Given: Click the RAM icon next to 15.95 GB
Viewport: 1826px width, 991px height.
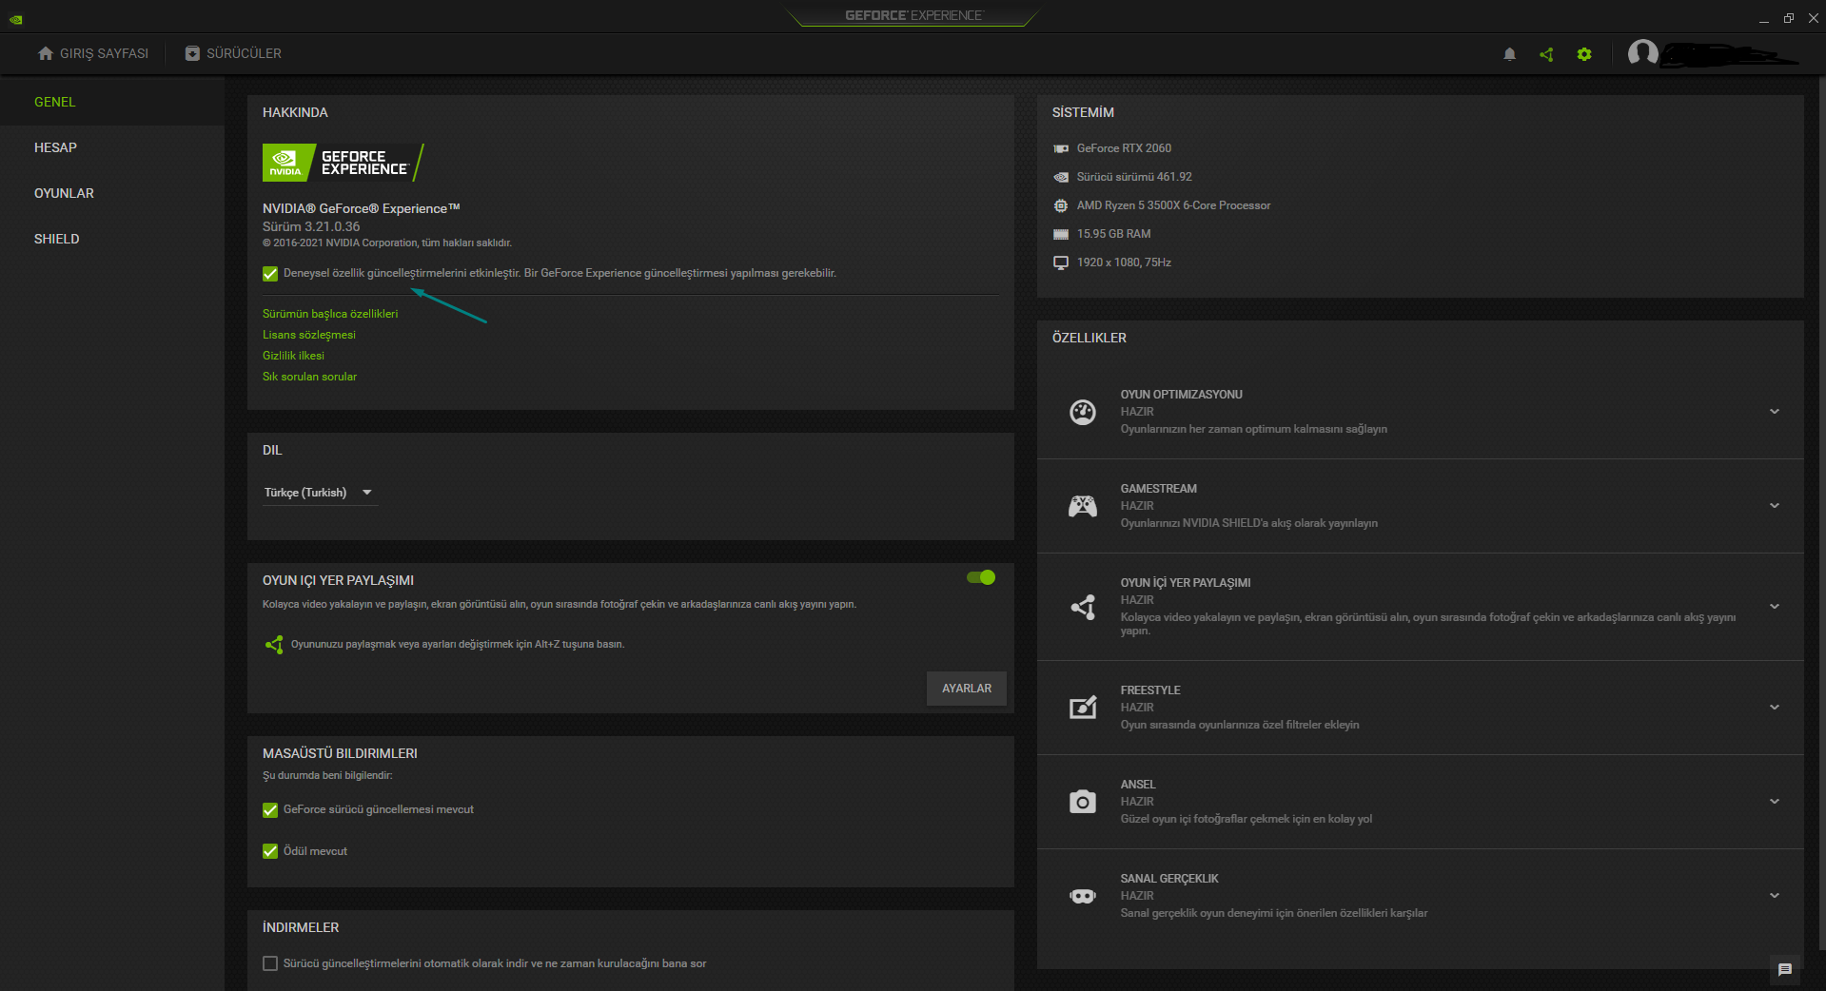Looking at the screenshot, I should (1061, 234).
